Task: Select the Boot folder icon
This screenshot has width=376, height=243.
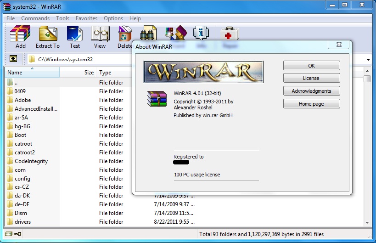Action: coord(10,135)
